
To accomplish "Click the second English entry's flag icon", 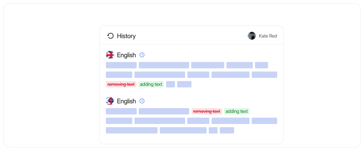I will (x=110, y=101).
